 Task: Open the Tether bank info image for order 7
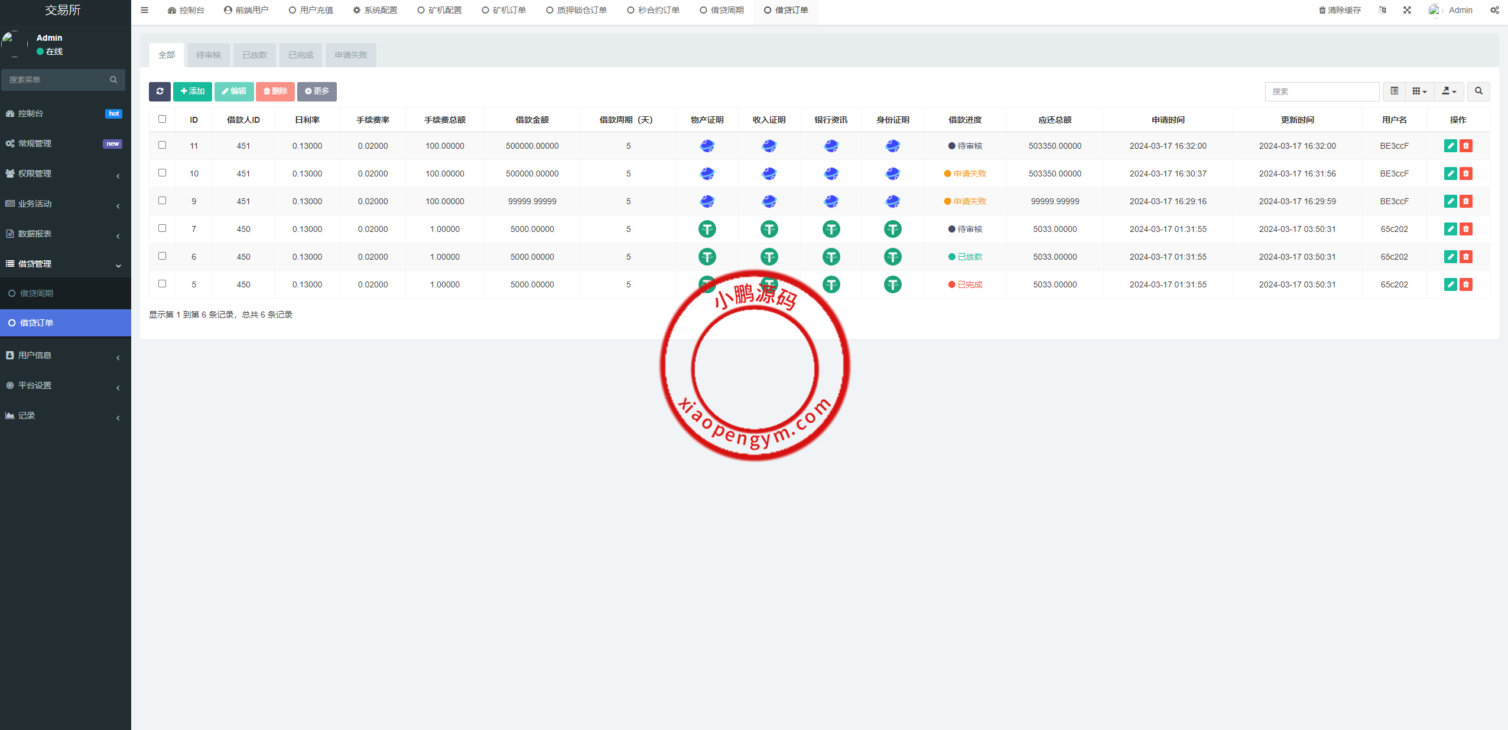point(831,229)
